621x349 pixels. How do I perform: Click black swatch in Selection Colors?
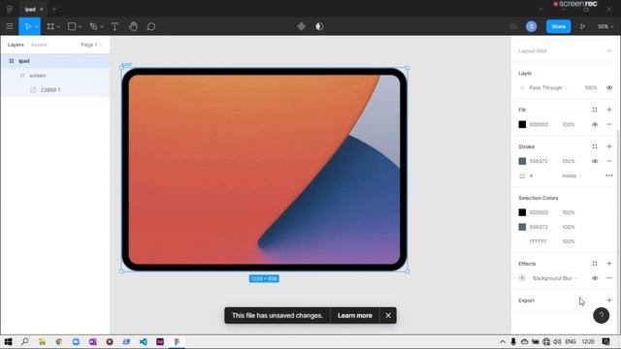[522, 212]
